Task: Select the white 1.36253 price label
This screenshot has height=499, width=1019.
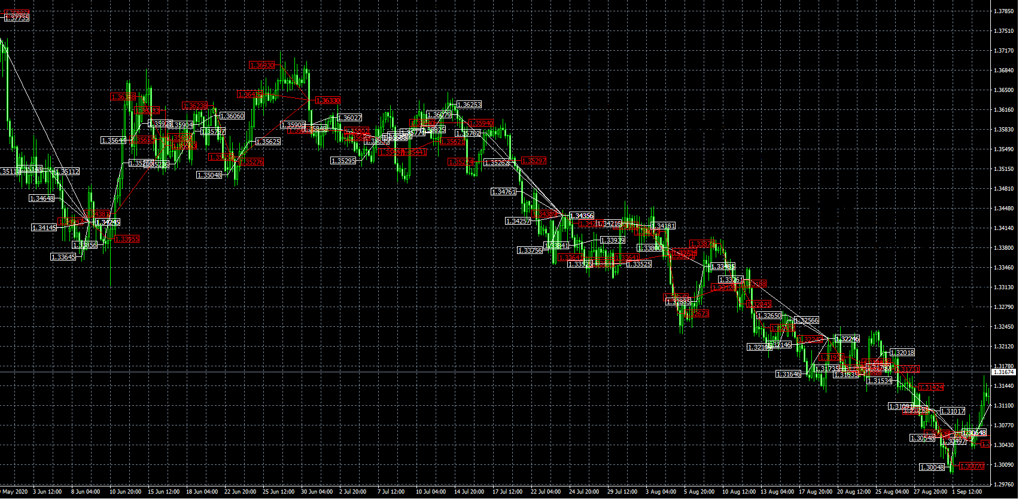Action: pyautogui.click(x=469, y=105)
